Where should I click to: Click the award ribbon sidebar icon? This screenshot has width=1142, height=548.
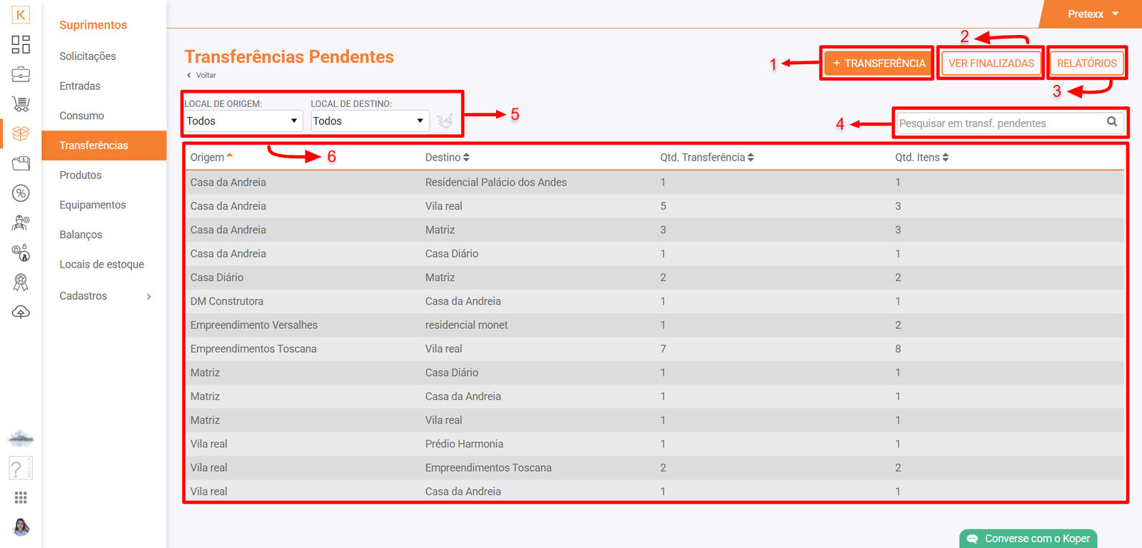click(21, 283)
